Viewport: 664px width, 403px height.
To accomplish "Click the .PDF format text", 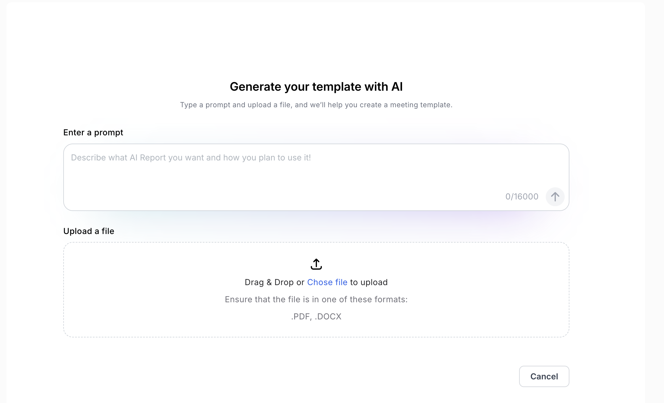I will click(x=300, y=317).
